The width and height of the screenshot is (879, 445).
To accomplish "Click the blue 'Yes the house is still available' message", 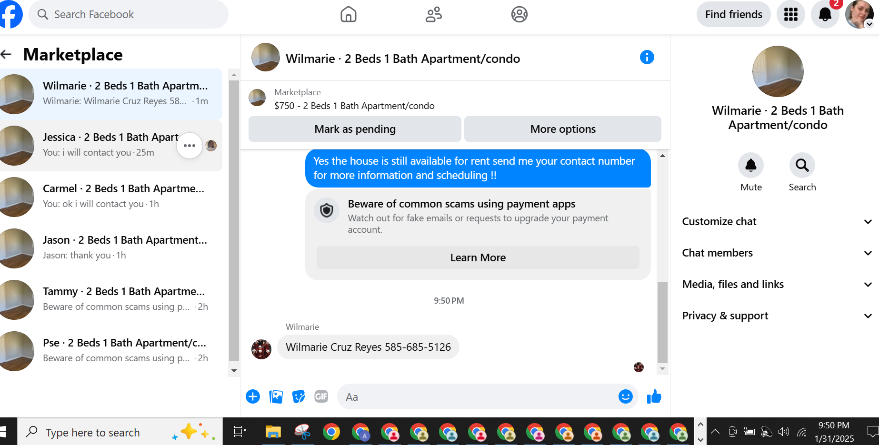I will (x=478, y=168).
